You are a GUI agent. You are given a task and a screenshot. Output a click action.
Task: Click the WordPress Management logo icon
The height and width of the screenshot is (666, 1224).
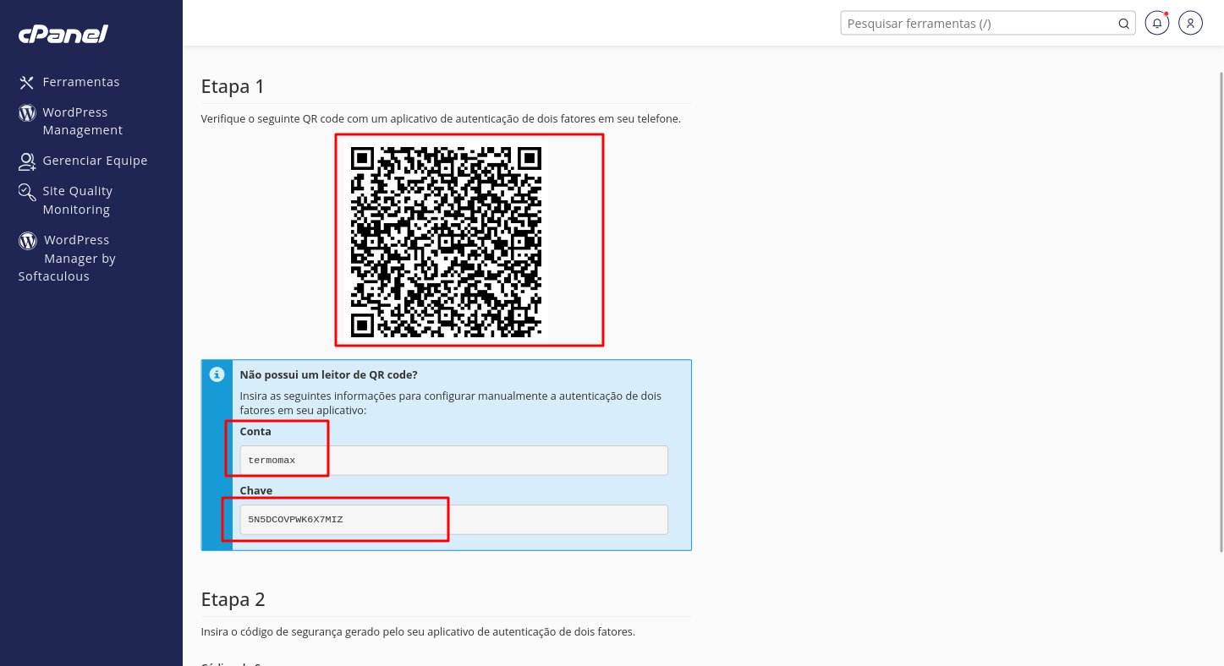[27, 112]
